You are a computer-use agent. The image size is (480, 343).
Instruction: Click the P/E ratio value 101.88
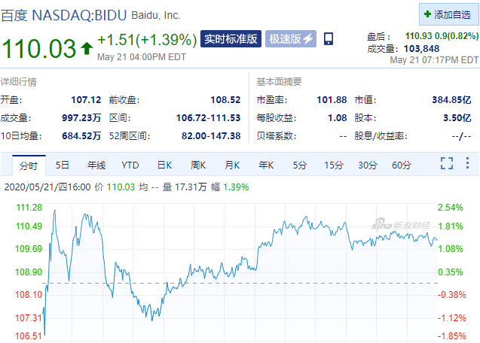[x=332, y=99]
